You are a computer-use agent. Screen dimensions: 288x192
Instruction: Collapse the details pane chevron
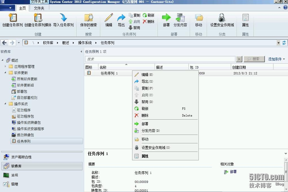[x=286, y=153]
